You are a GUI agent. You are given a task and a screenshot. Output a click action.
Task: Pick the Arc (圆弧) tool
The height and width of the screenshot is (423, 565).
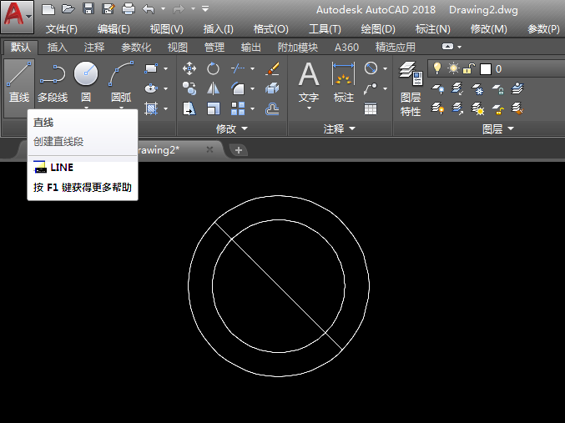(x=121, y=82)
